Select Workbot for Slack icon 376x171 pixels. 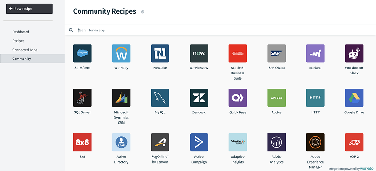pos(354,53)
